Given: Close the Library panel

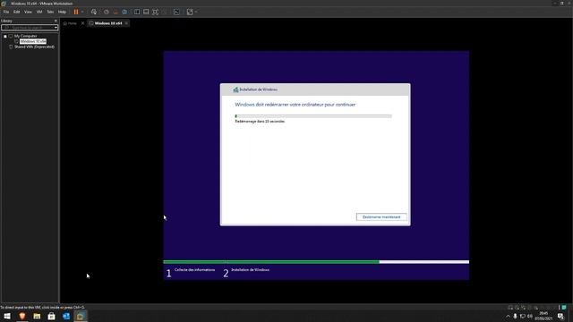Looking at the screenshot, I should pos(56,21).
